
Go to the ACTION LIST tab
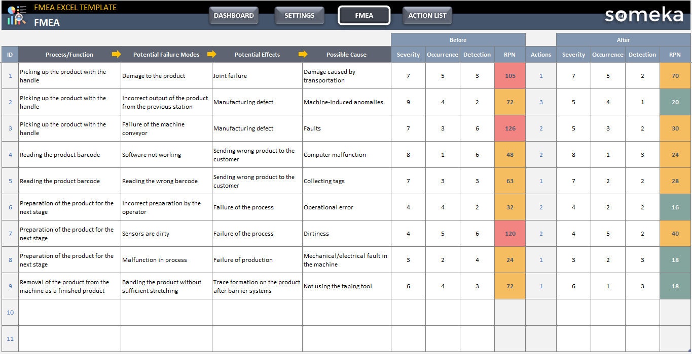pos(427,16)
